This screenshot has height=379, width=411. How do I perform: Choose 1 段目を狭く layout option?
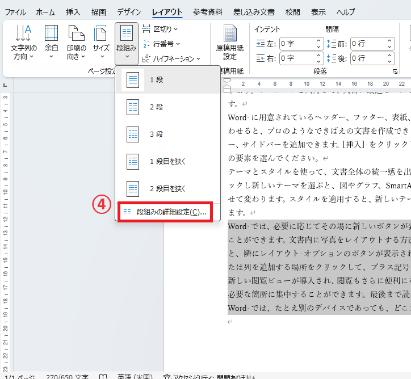pyautogui.click(x=168, y=162)
